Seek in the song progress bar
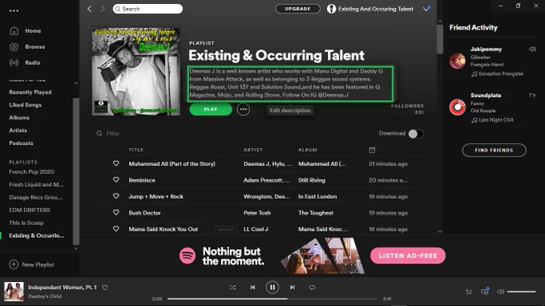Viewport: 545px width, 306px height. 272,299
